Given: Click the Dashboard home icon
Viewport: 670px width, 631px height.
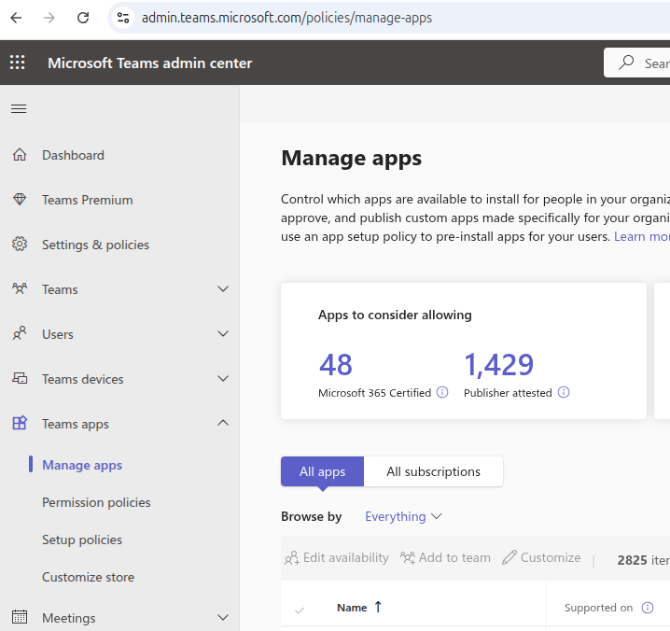Looking at the screenshot, I should 20,155.
